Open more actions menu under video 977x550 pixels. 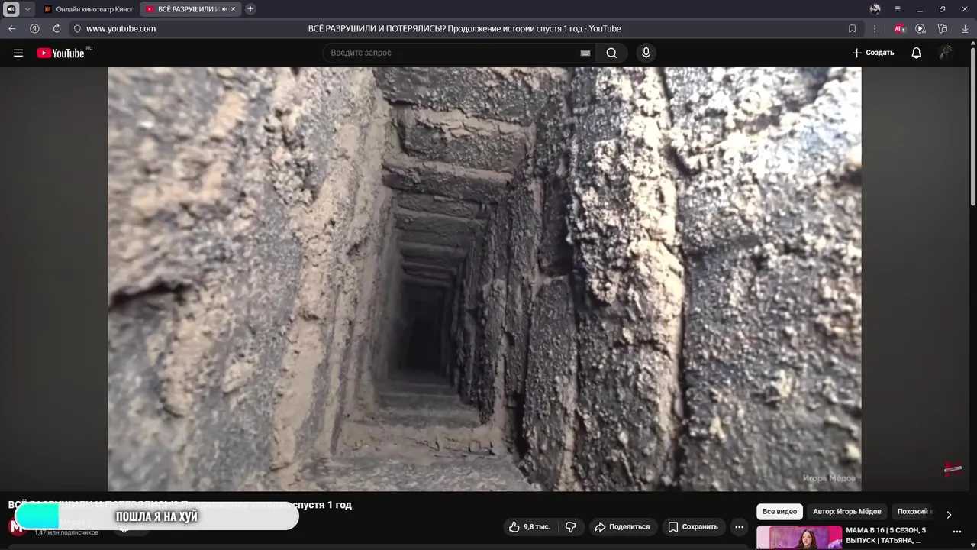pyautogui.click(x=739, y=526)
